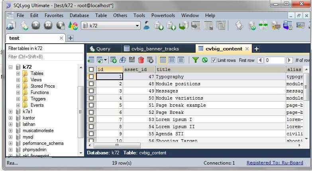Execute query with the single play icon
Image resolution: width=312 pixels, height=171 pixels.
[36, 25]
